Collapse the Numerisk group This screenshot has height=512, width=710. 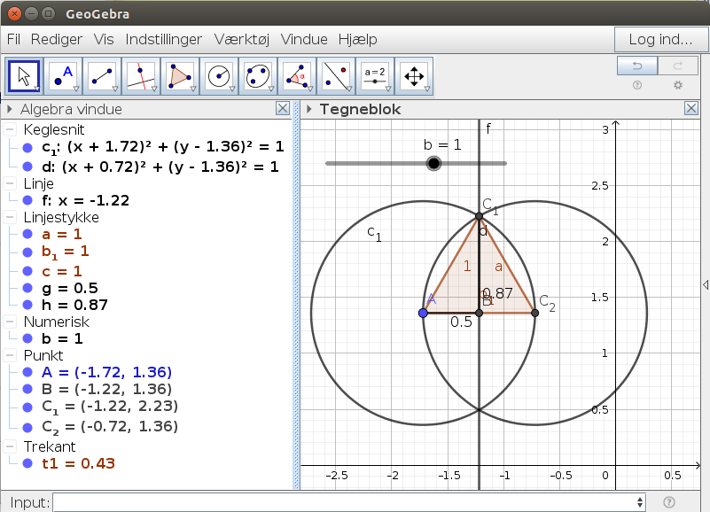click(x=10, y=322)
